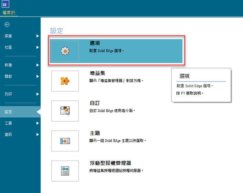
Task: Open the 增益集 puzzle piece icon
Action: pyautogui.click(x=65, y=81)
